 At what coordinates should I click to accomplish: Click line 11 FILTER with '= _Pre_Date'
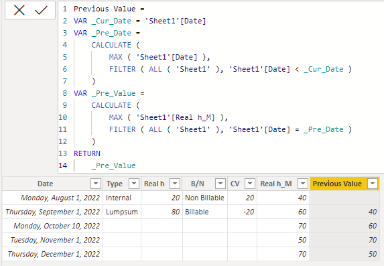[231, 129]
